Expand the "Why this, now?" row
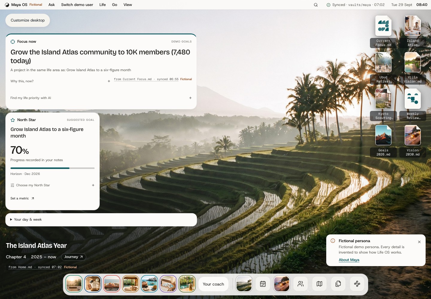 click(x=60, y=81)
